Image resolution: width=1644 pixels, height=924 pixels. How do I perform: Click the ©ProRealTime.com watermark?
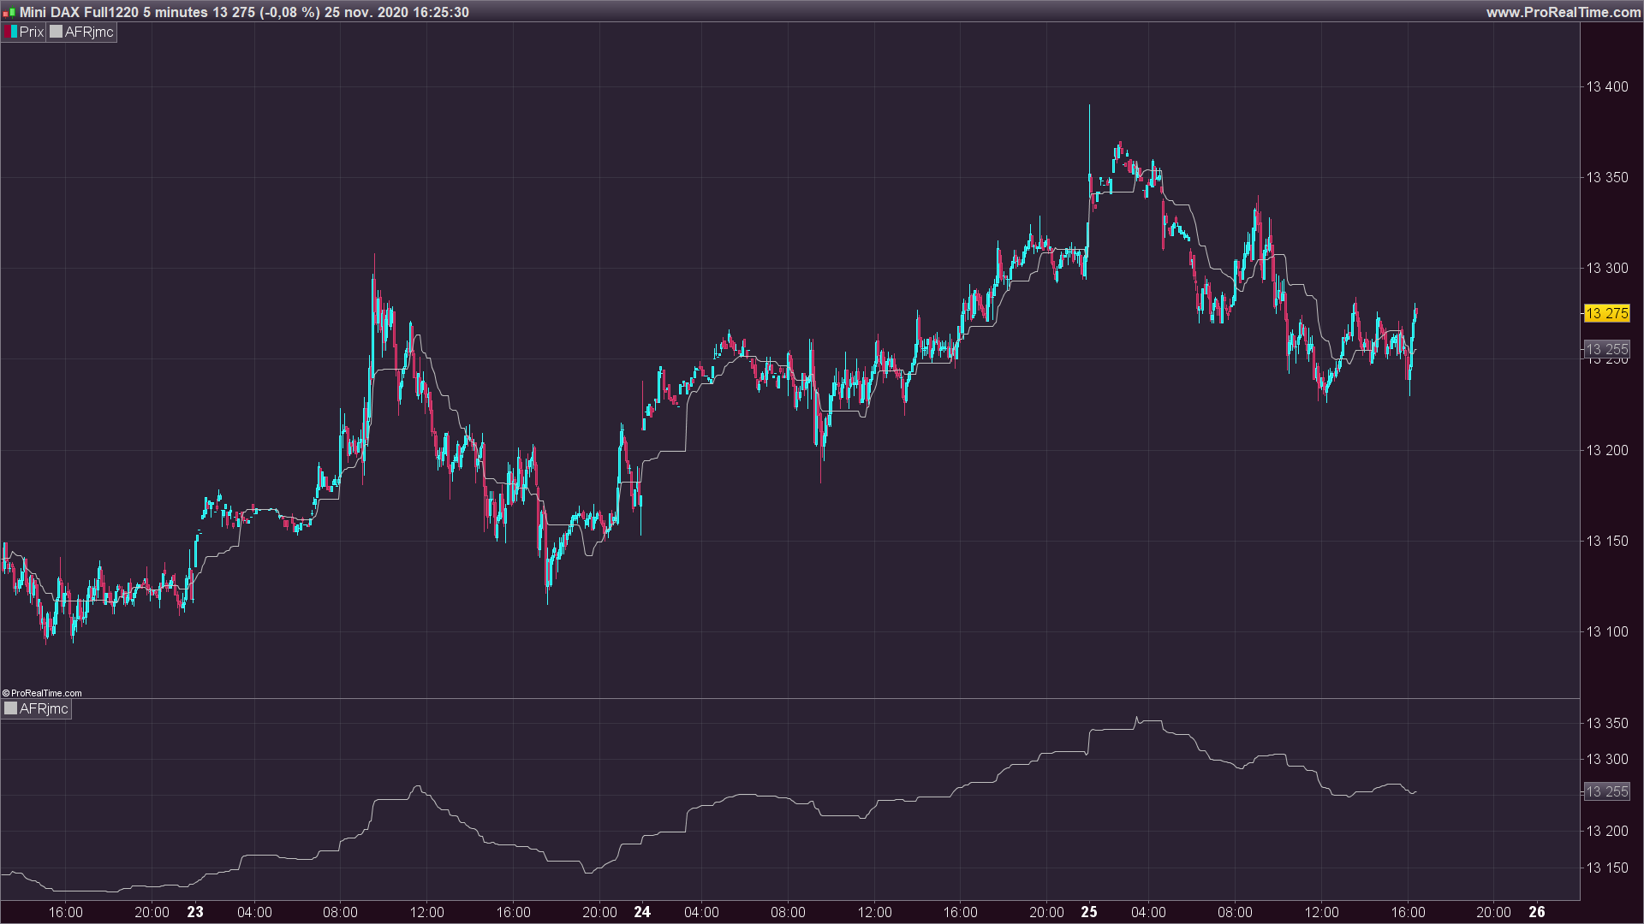(x=42, y=693)
